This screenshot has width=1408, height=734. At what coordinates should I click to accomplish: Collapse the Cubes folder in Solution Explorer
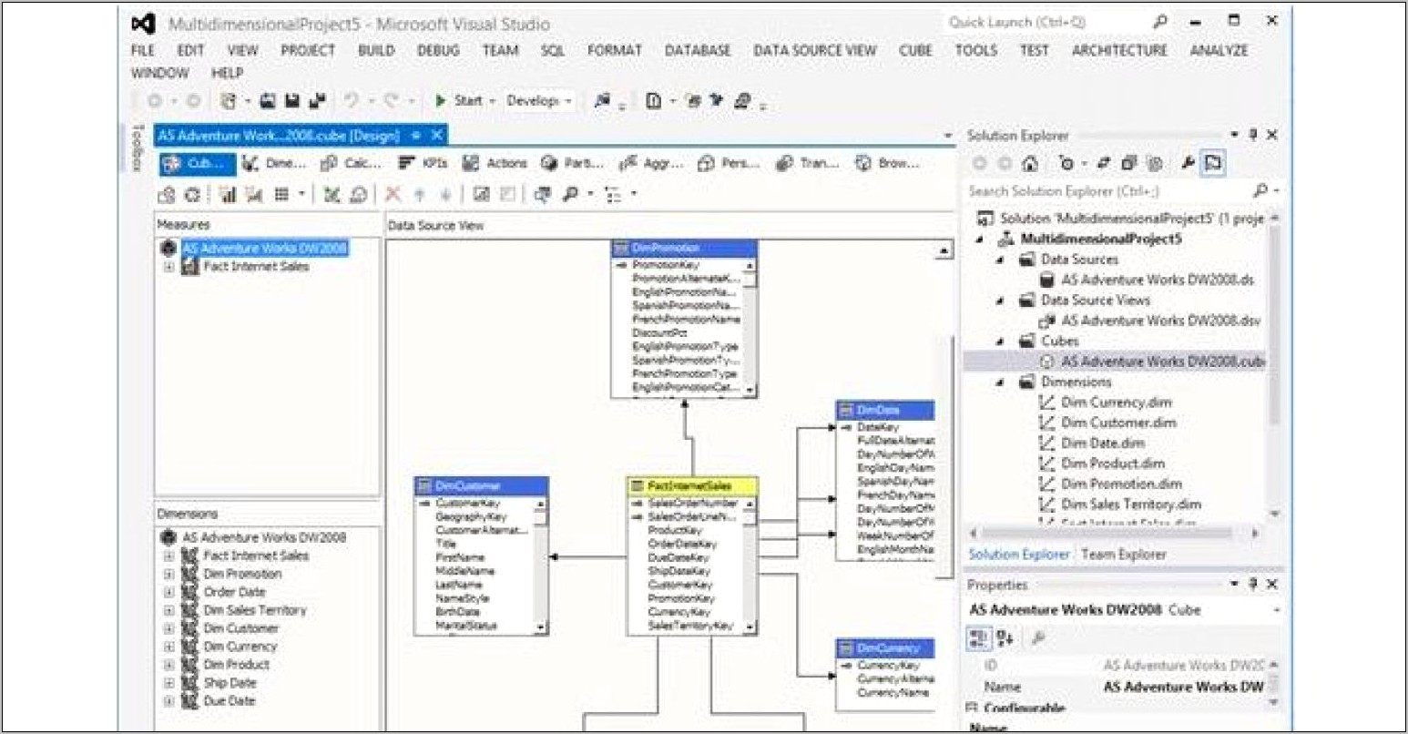[x=1001, y=342]
